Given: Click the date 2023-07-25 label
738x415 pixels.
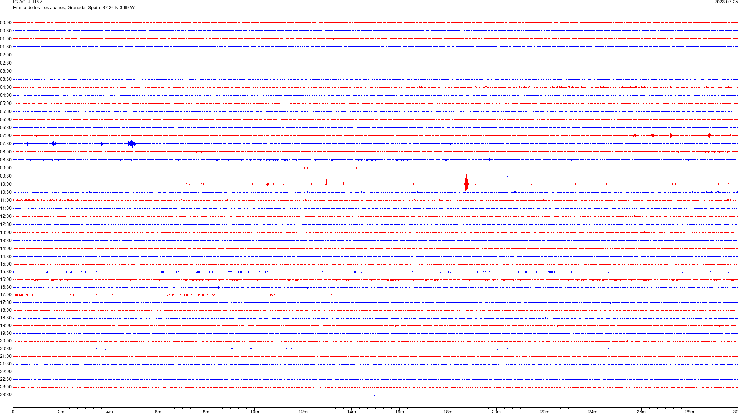Looking at the screenshot, I should (x=726, y=2).
